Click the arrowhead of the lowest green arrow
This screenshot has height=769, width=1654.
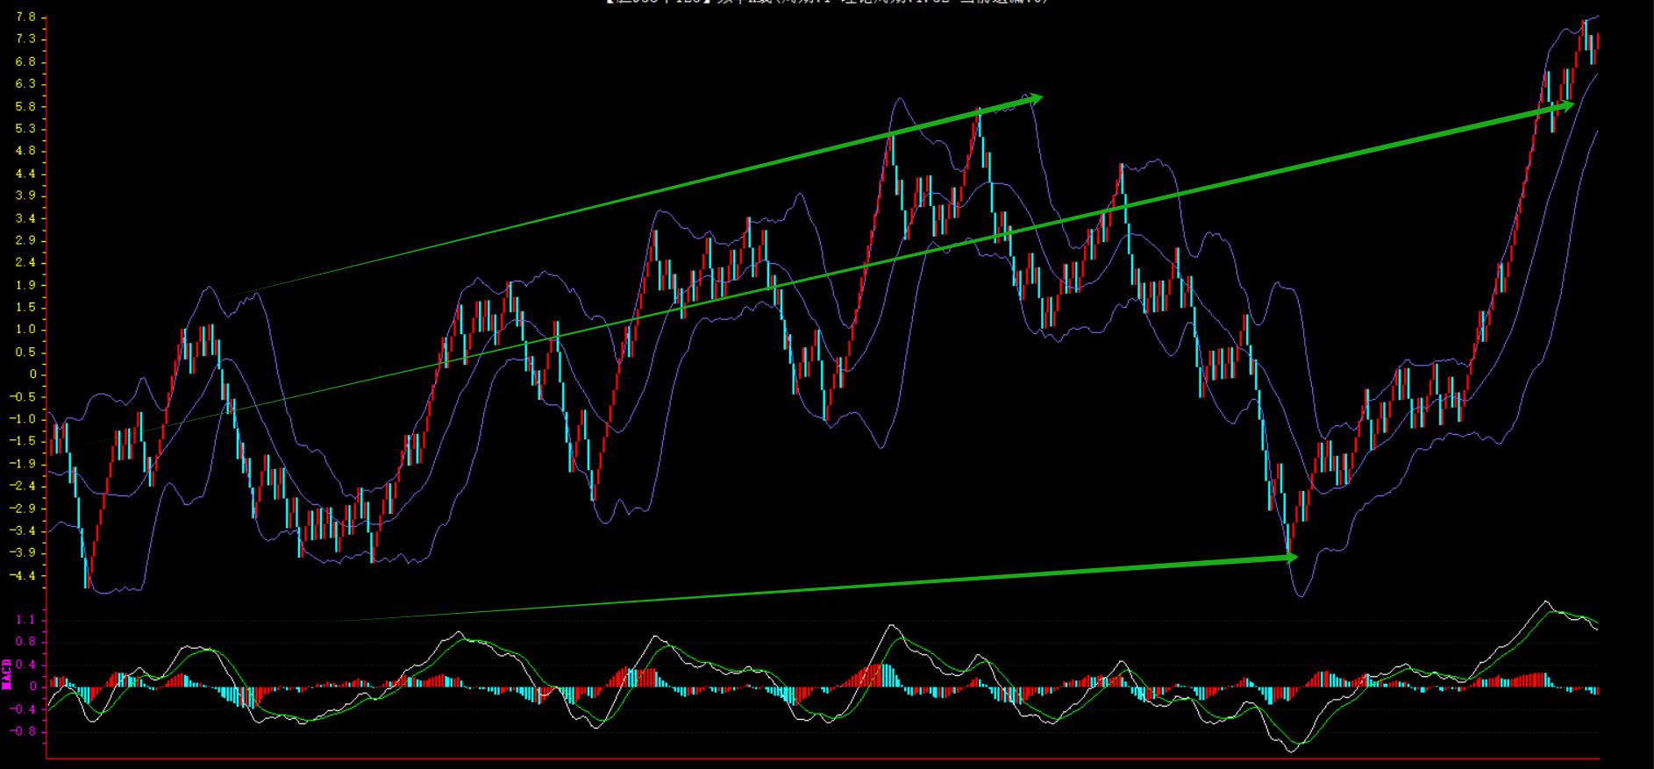(1289, 557)
